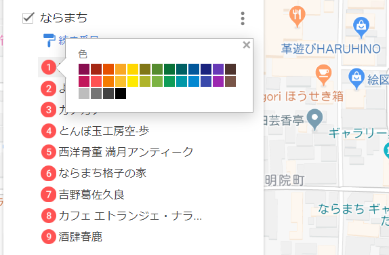This screenshot has height=255, width=389.
Task: Click marker 5 icon beside 西洋骨董
Action: click(49, 152)
